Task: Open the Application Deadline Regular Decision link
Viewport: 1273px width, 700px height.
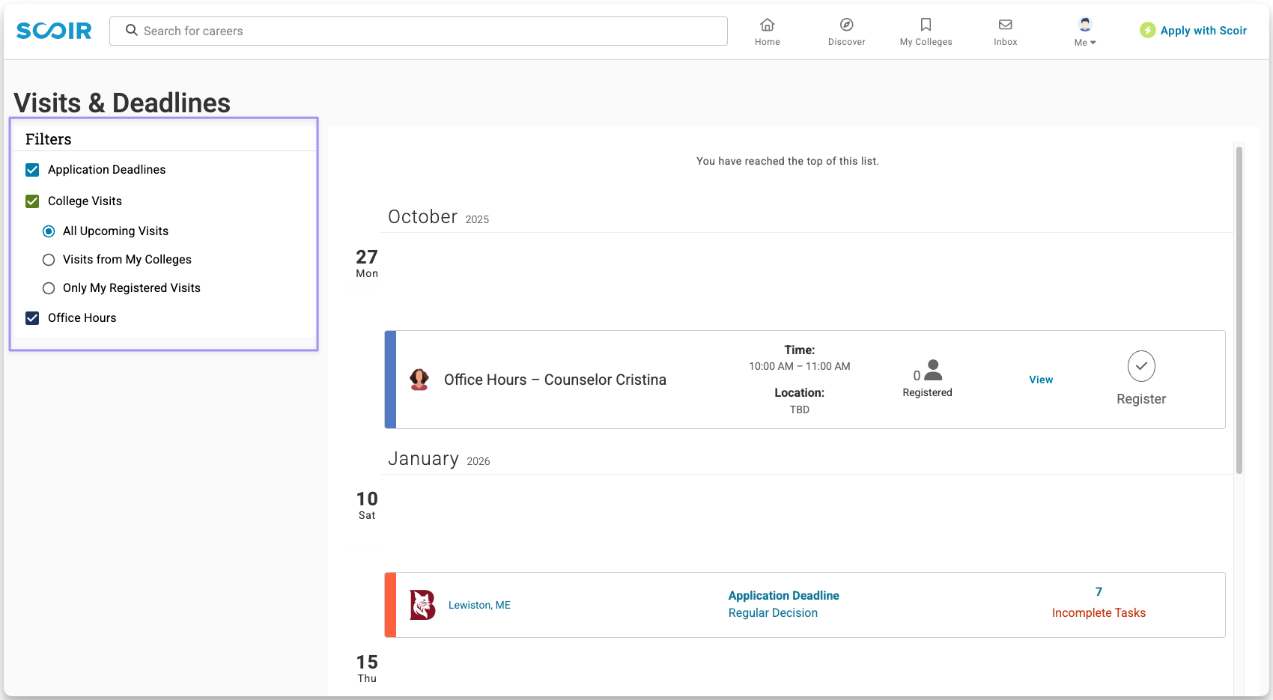Action: click(x=783, y=604)
